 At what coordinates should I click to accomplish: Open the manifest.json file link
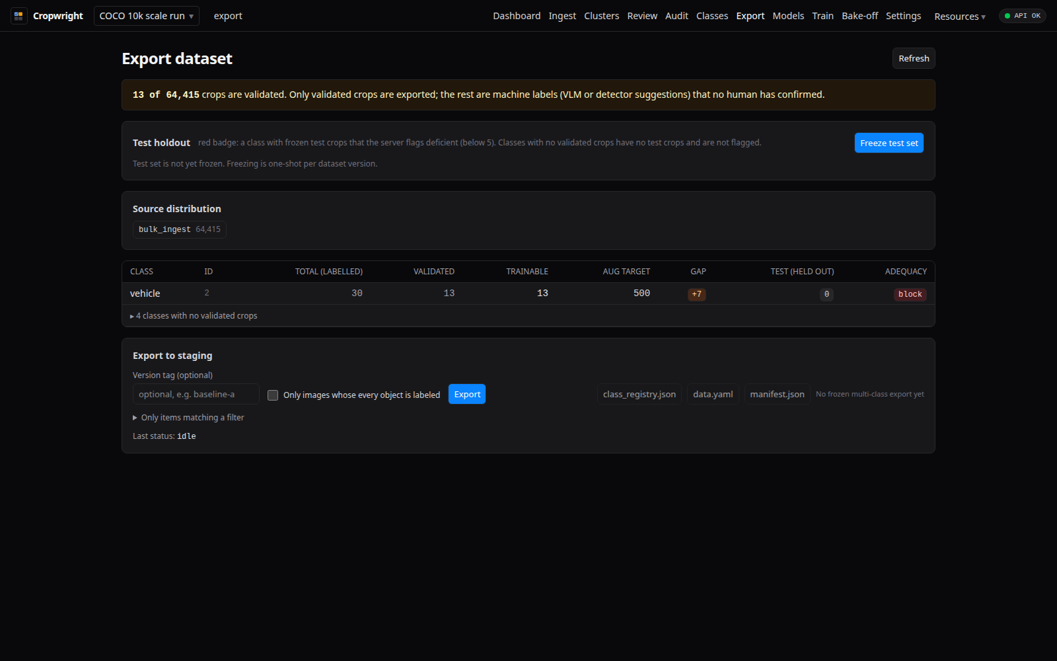tap(777, 394)
